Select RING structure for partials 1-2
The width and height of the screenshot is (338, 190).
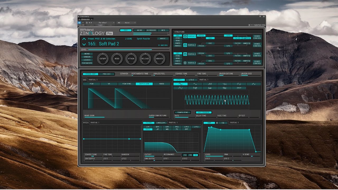coord(178,41)
